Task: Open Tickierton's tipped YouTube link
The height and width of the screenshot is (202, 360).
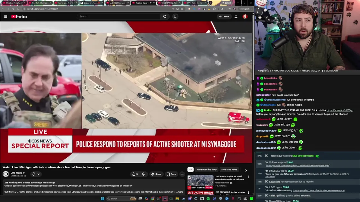Action: click(x=298, y=166)
